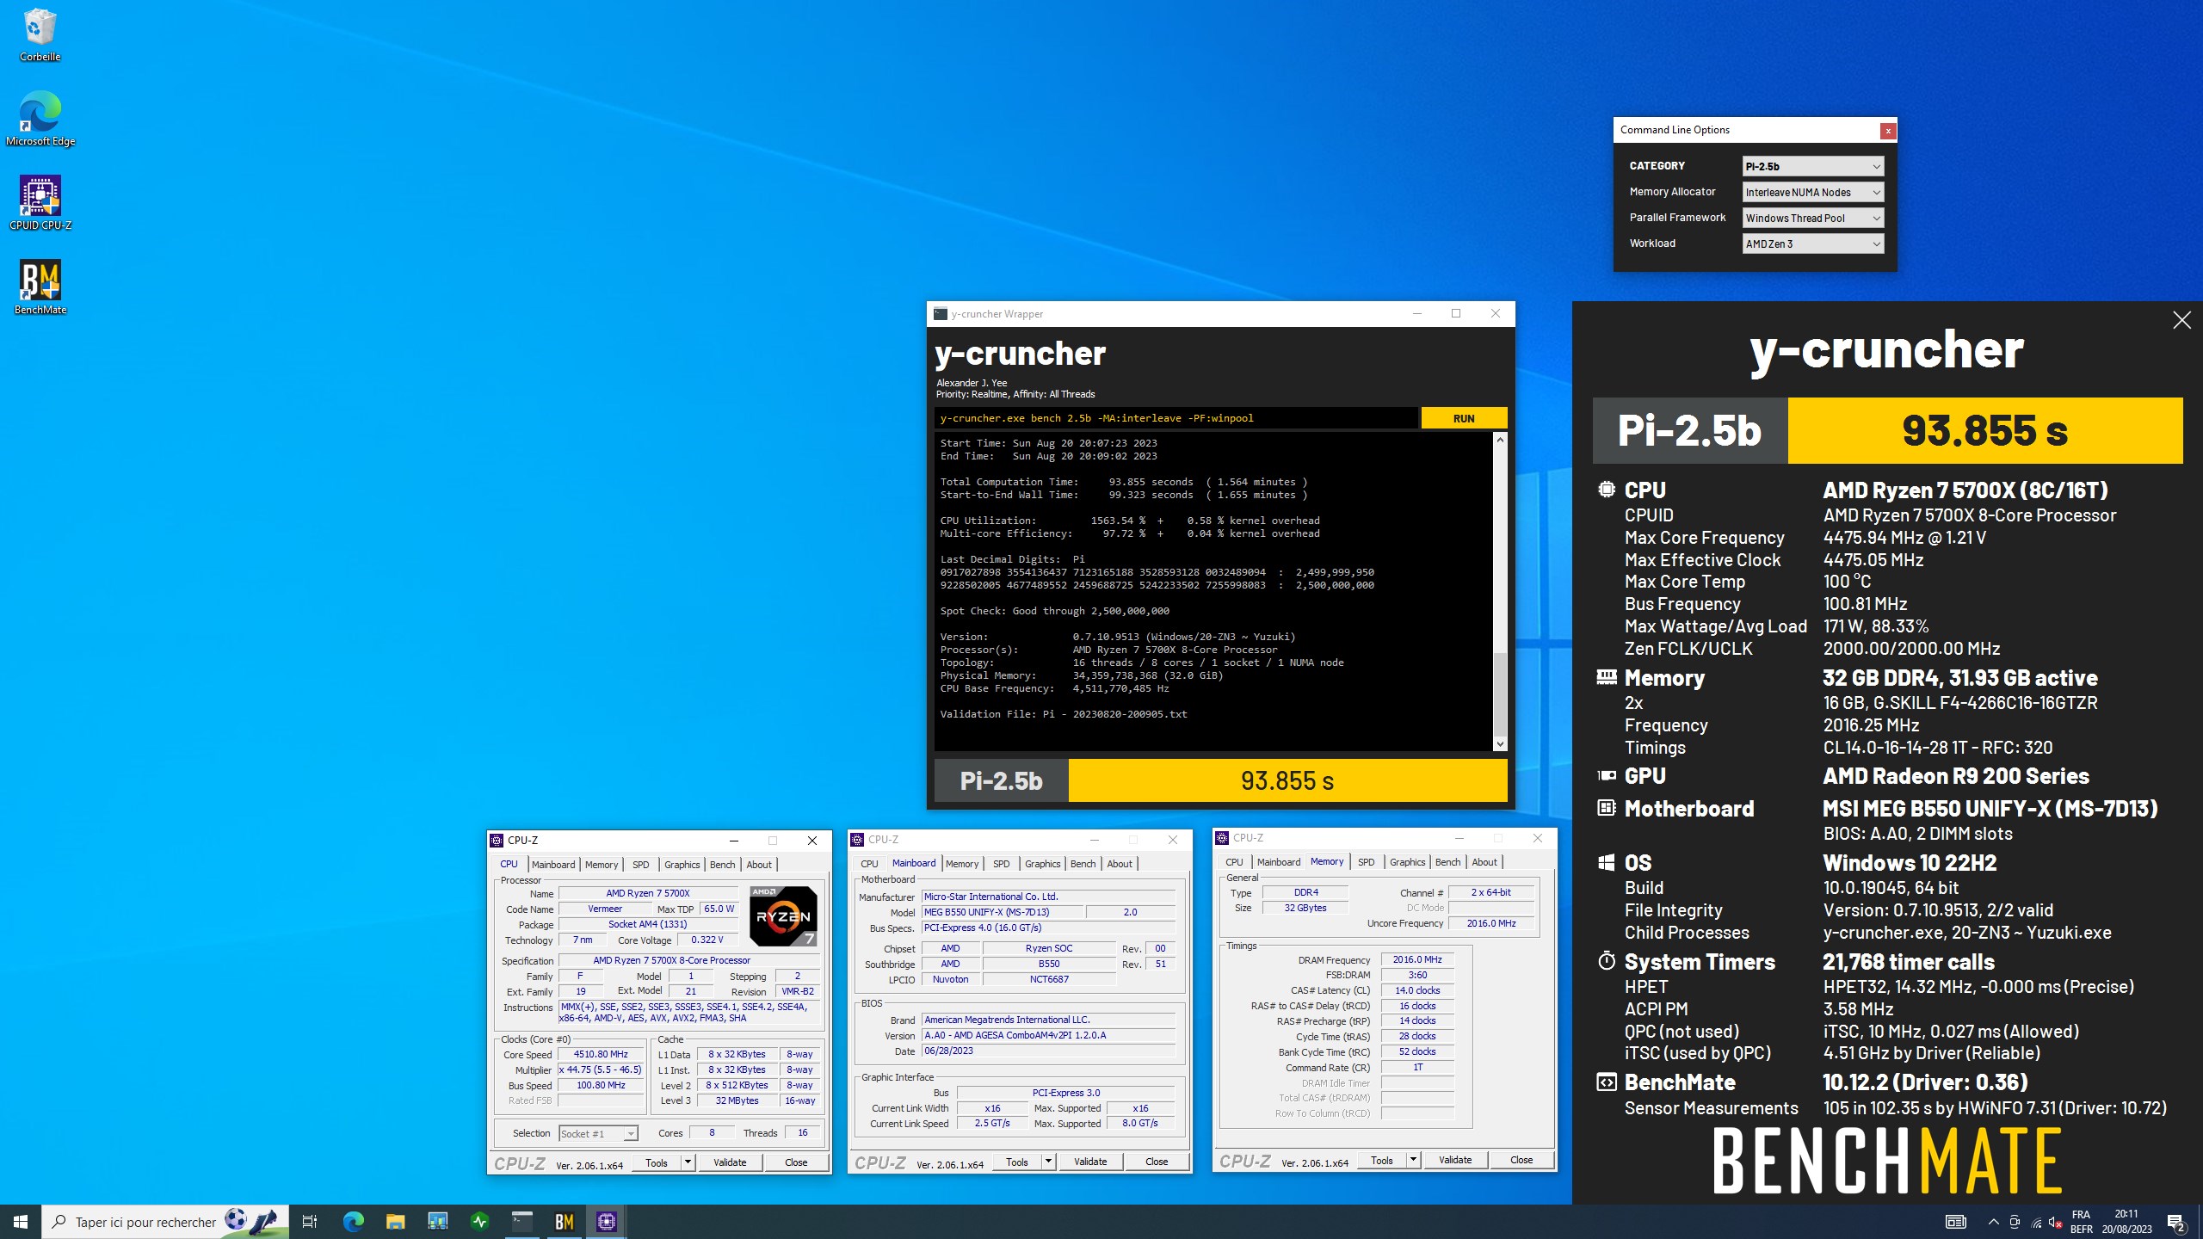This screenshot has height=1239, width=2203.
Task: Click the green hexagon pulse icon in taskbar
Action: pos(479,1222)
